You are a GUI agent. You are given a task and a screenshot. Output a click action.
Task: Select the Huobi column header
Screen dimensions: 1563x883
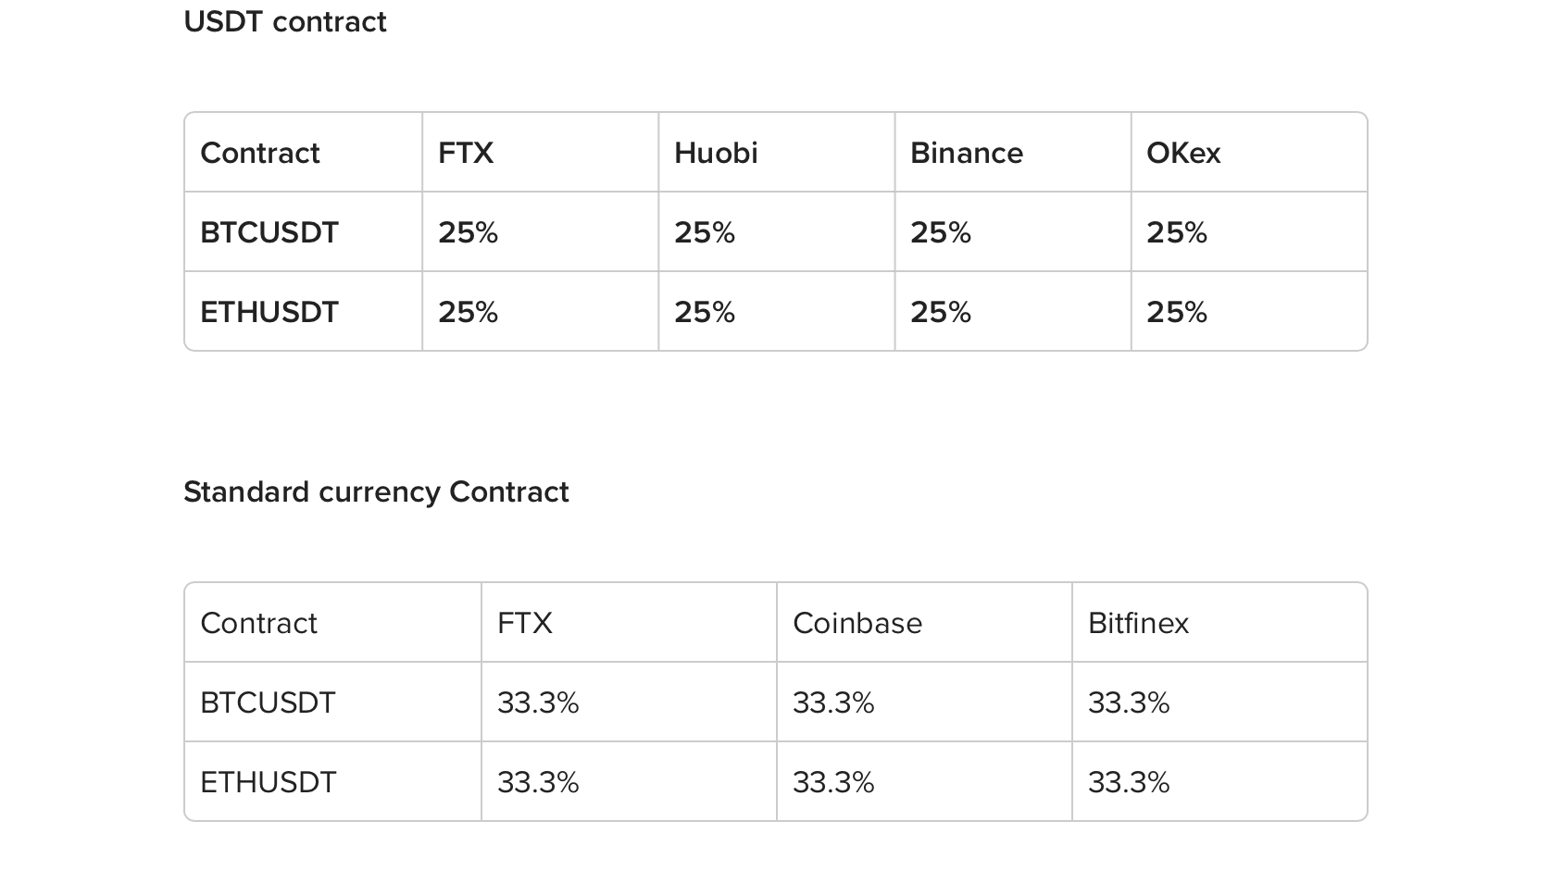click(716, 153)
